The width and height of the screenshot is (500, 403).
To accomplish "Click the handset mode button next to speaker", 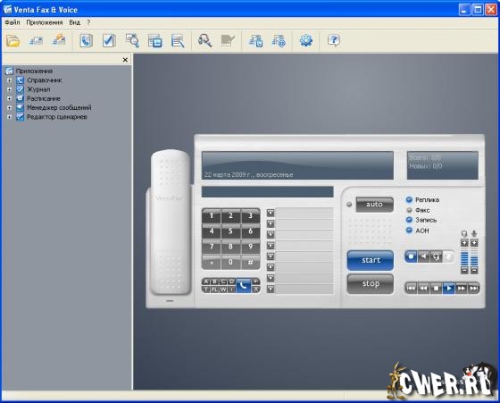I will pos(436,256).
